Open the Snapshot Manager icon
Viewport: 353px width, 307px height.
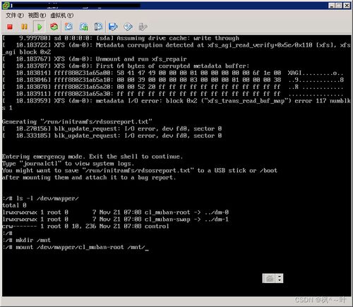click(x=98, y=27)
